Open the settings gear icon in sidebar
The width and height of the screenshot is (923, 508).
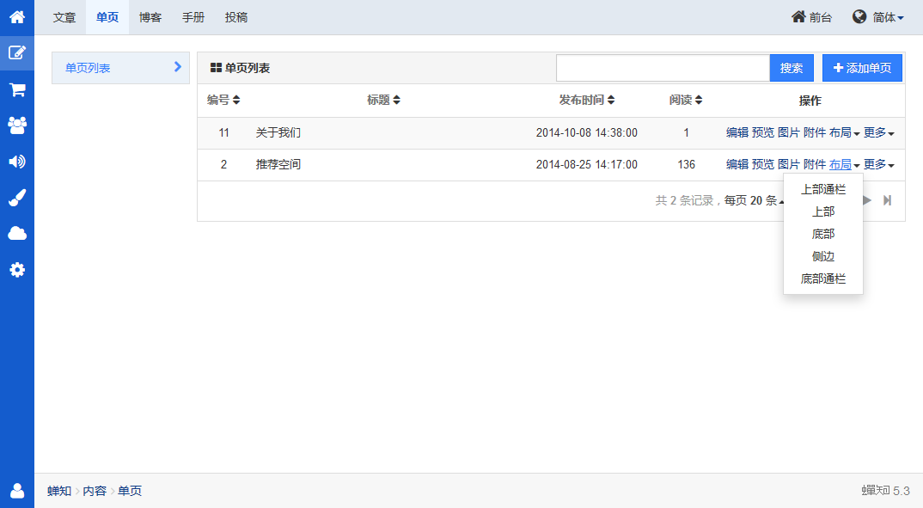(17, 270)
